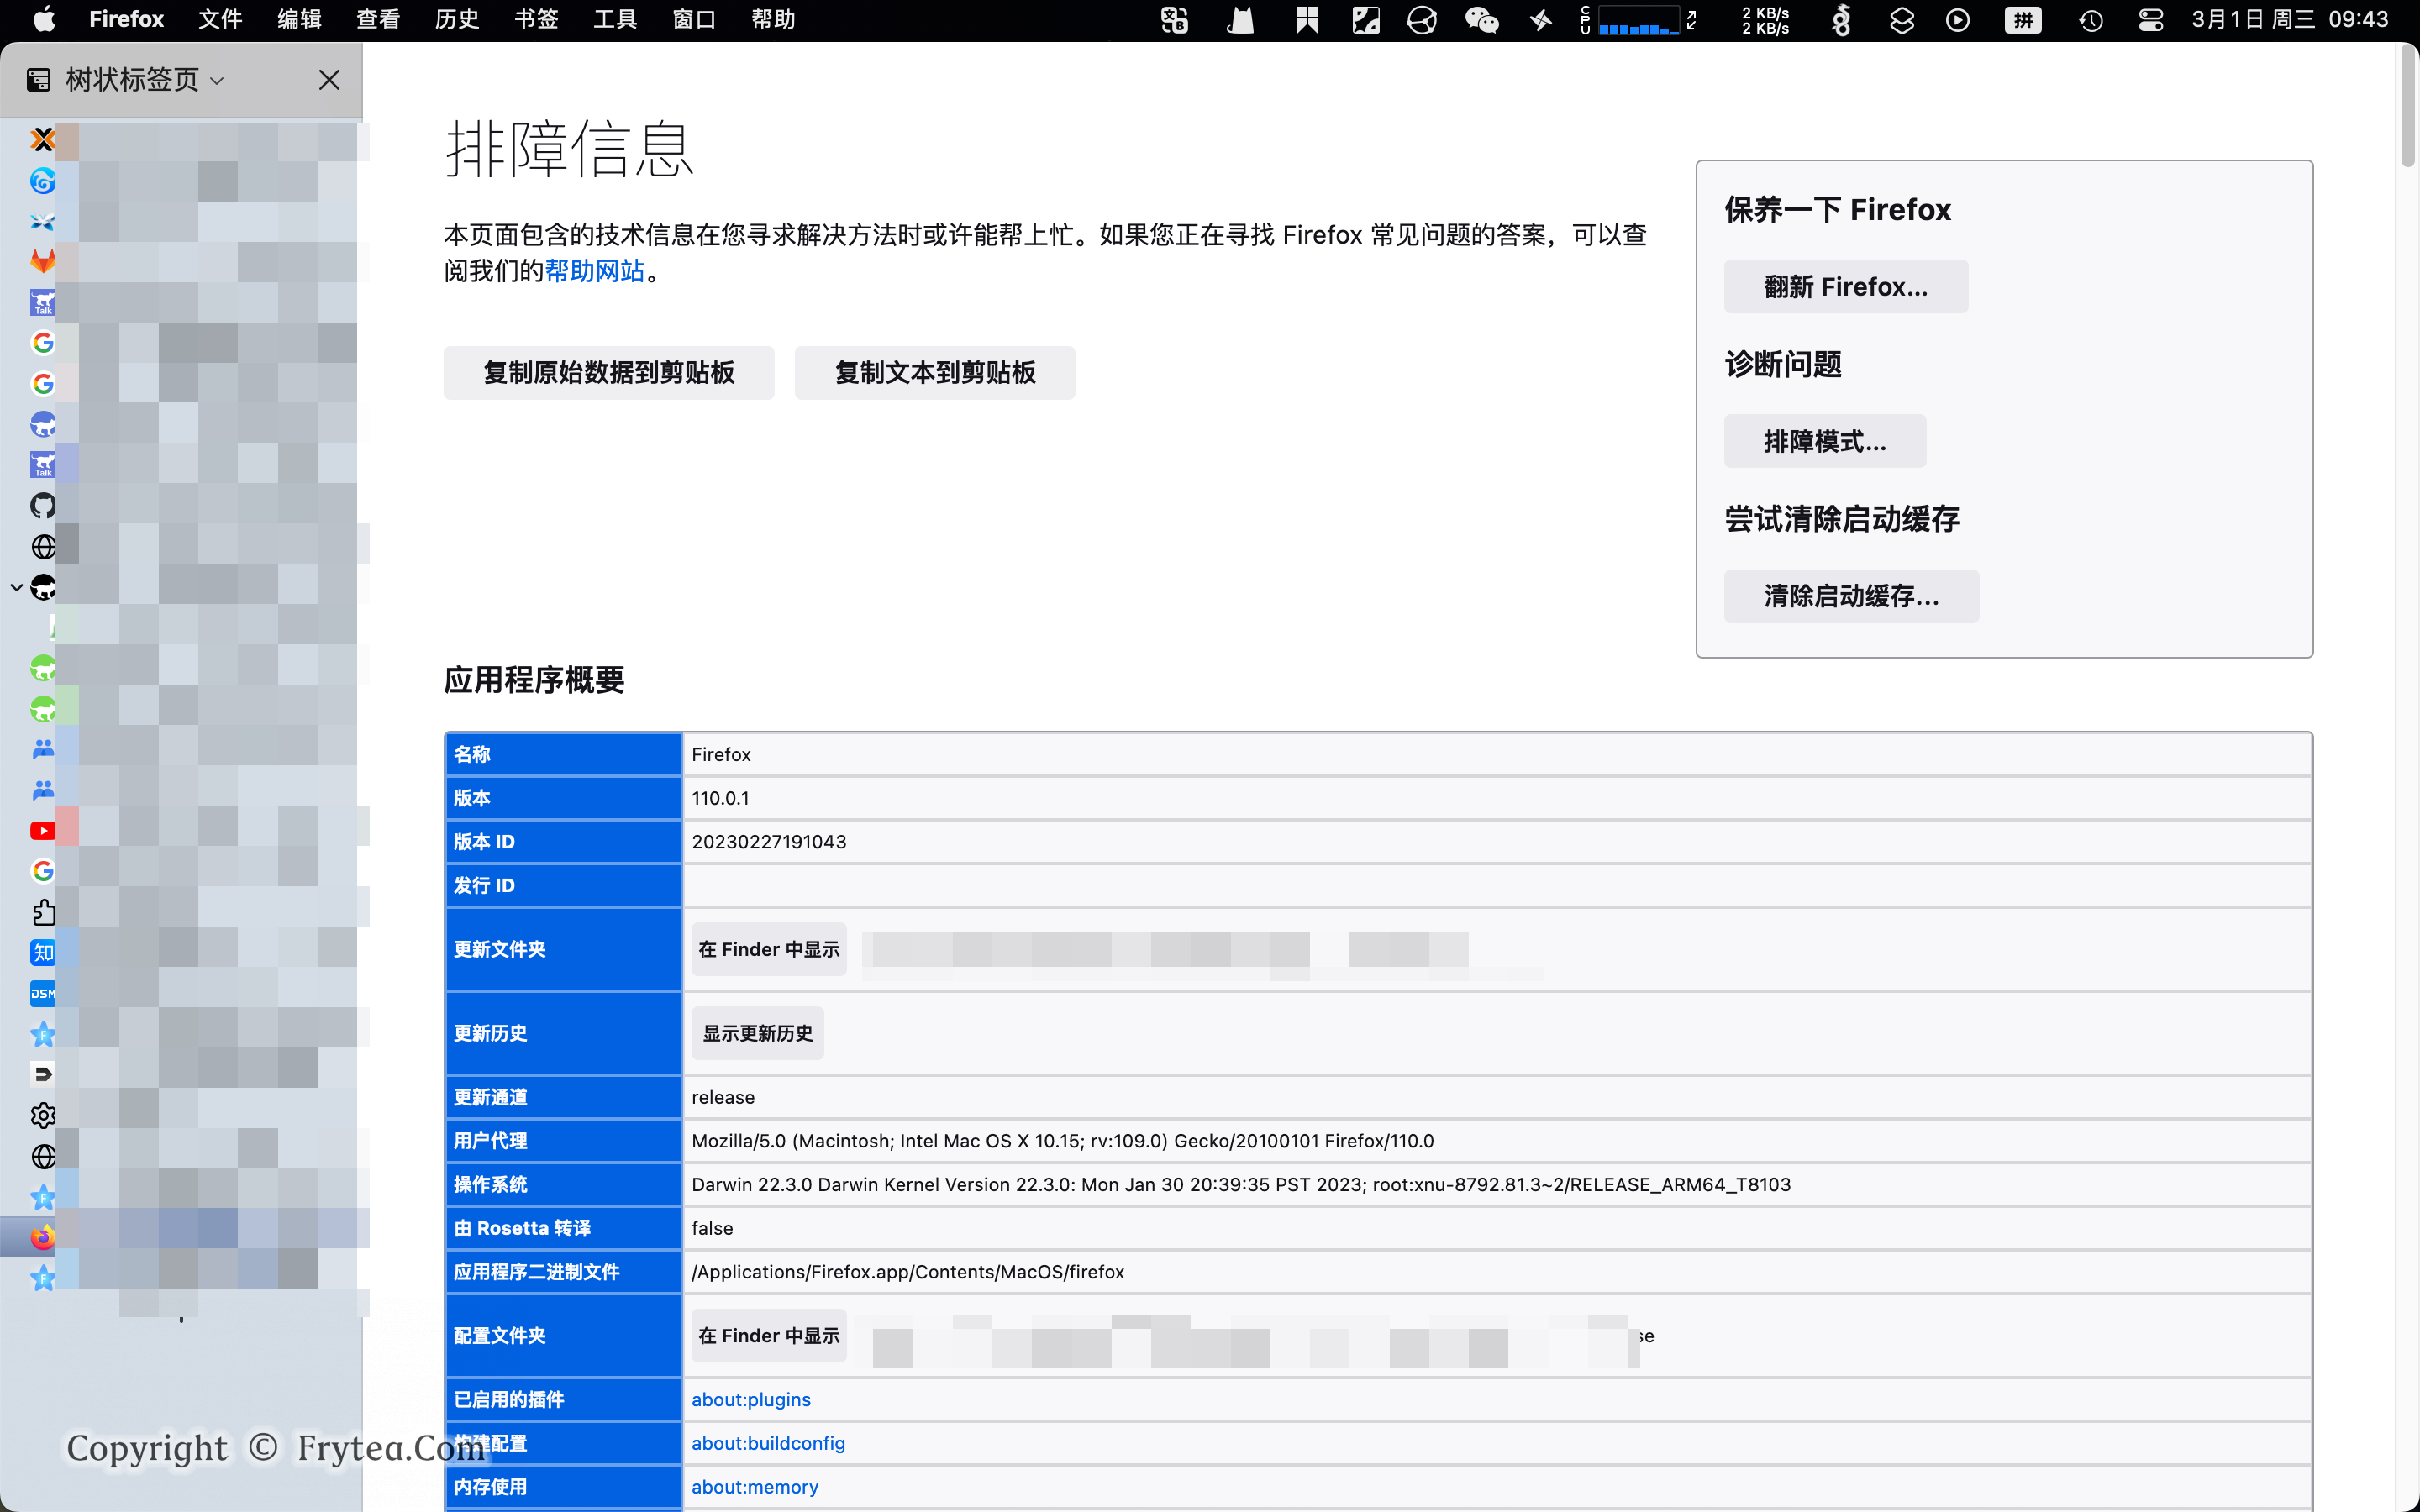Select the active Firefox-logo tab in sidebar
This screenshot has height=1512, width=2420.
point(43,1237)
